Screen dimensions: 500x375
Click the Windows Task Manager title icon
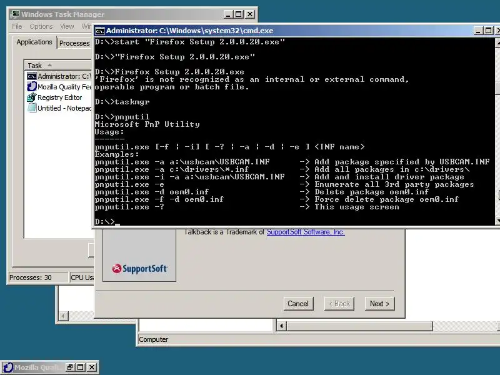click(x=14, y=14)
